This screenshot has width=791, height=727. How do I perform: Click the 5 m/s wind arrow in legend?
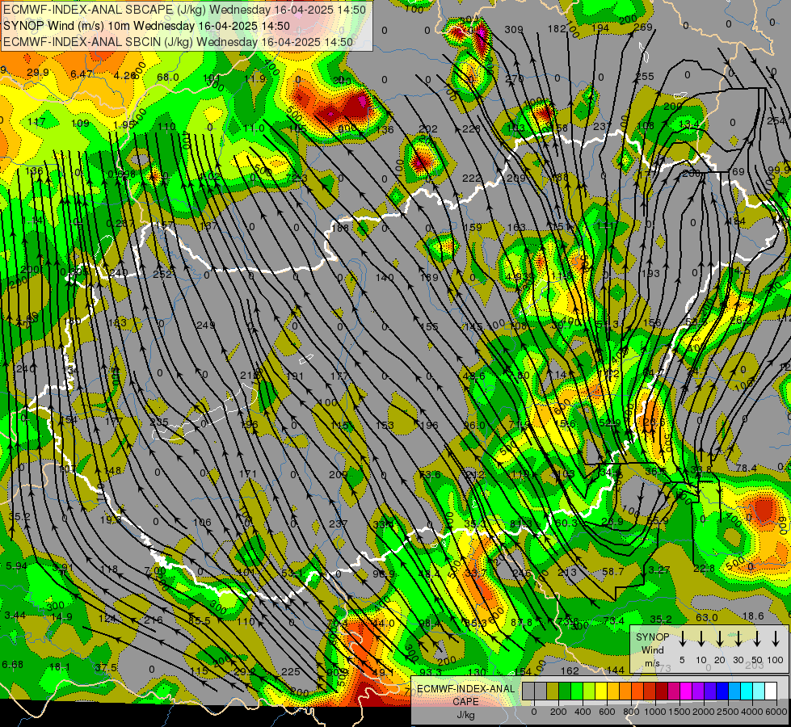682,639
